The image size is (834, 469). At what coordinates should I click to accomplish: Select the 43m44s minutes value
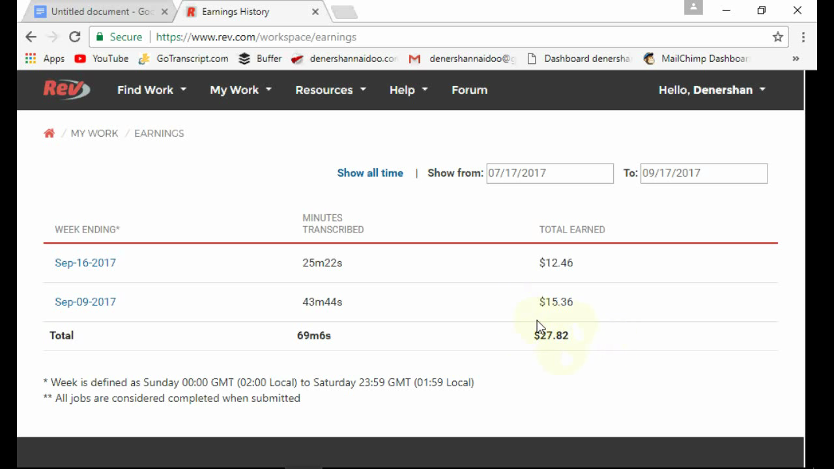click(323, 302)
